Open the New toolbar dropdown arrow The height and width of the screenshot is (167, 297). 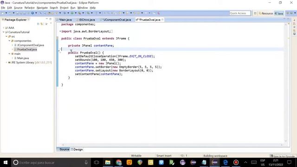click(x=6, y=13)
